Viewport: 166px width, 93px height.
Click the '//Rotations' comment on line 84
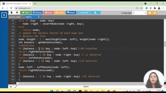click(x=26, y=45)
